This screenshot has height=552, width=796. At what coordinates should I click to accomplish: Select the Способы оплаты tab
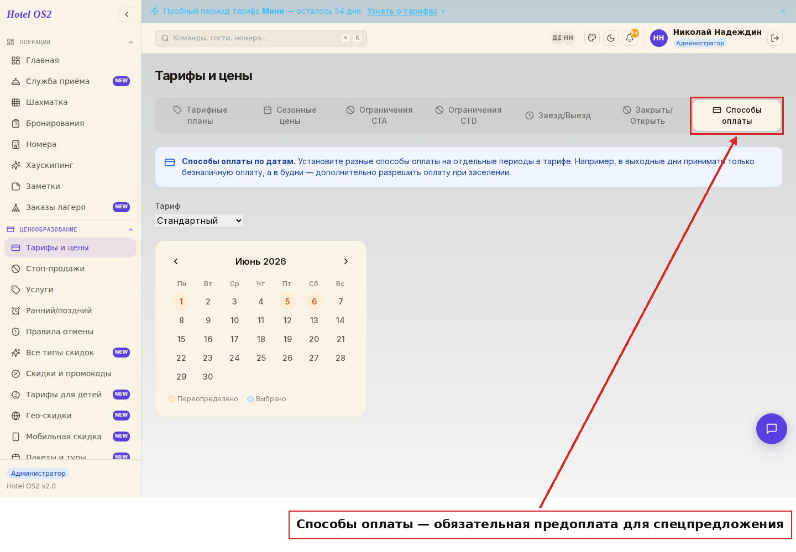tap(737, 115)
